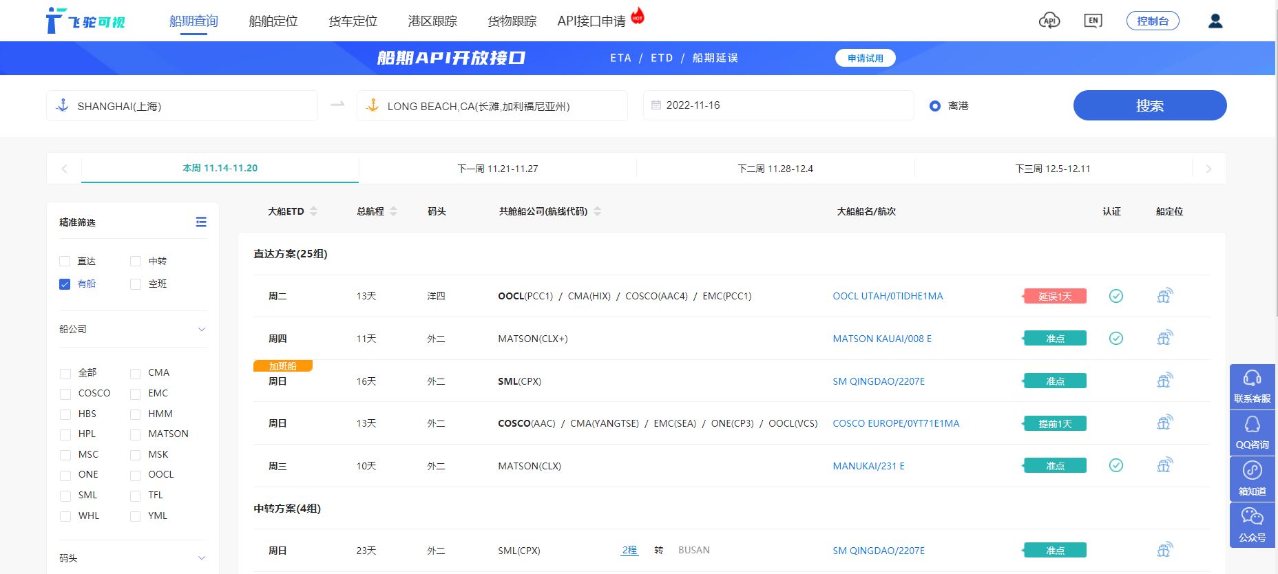The image size is (1278, 574).
Task: Enable the MATSON carrier checkbox
Action: 136,434
